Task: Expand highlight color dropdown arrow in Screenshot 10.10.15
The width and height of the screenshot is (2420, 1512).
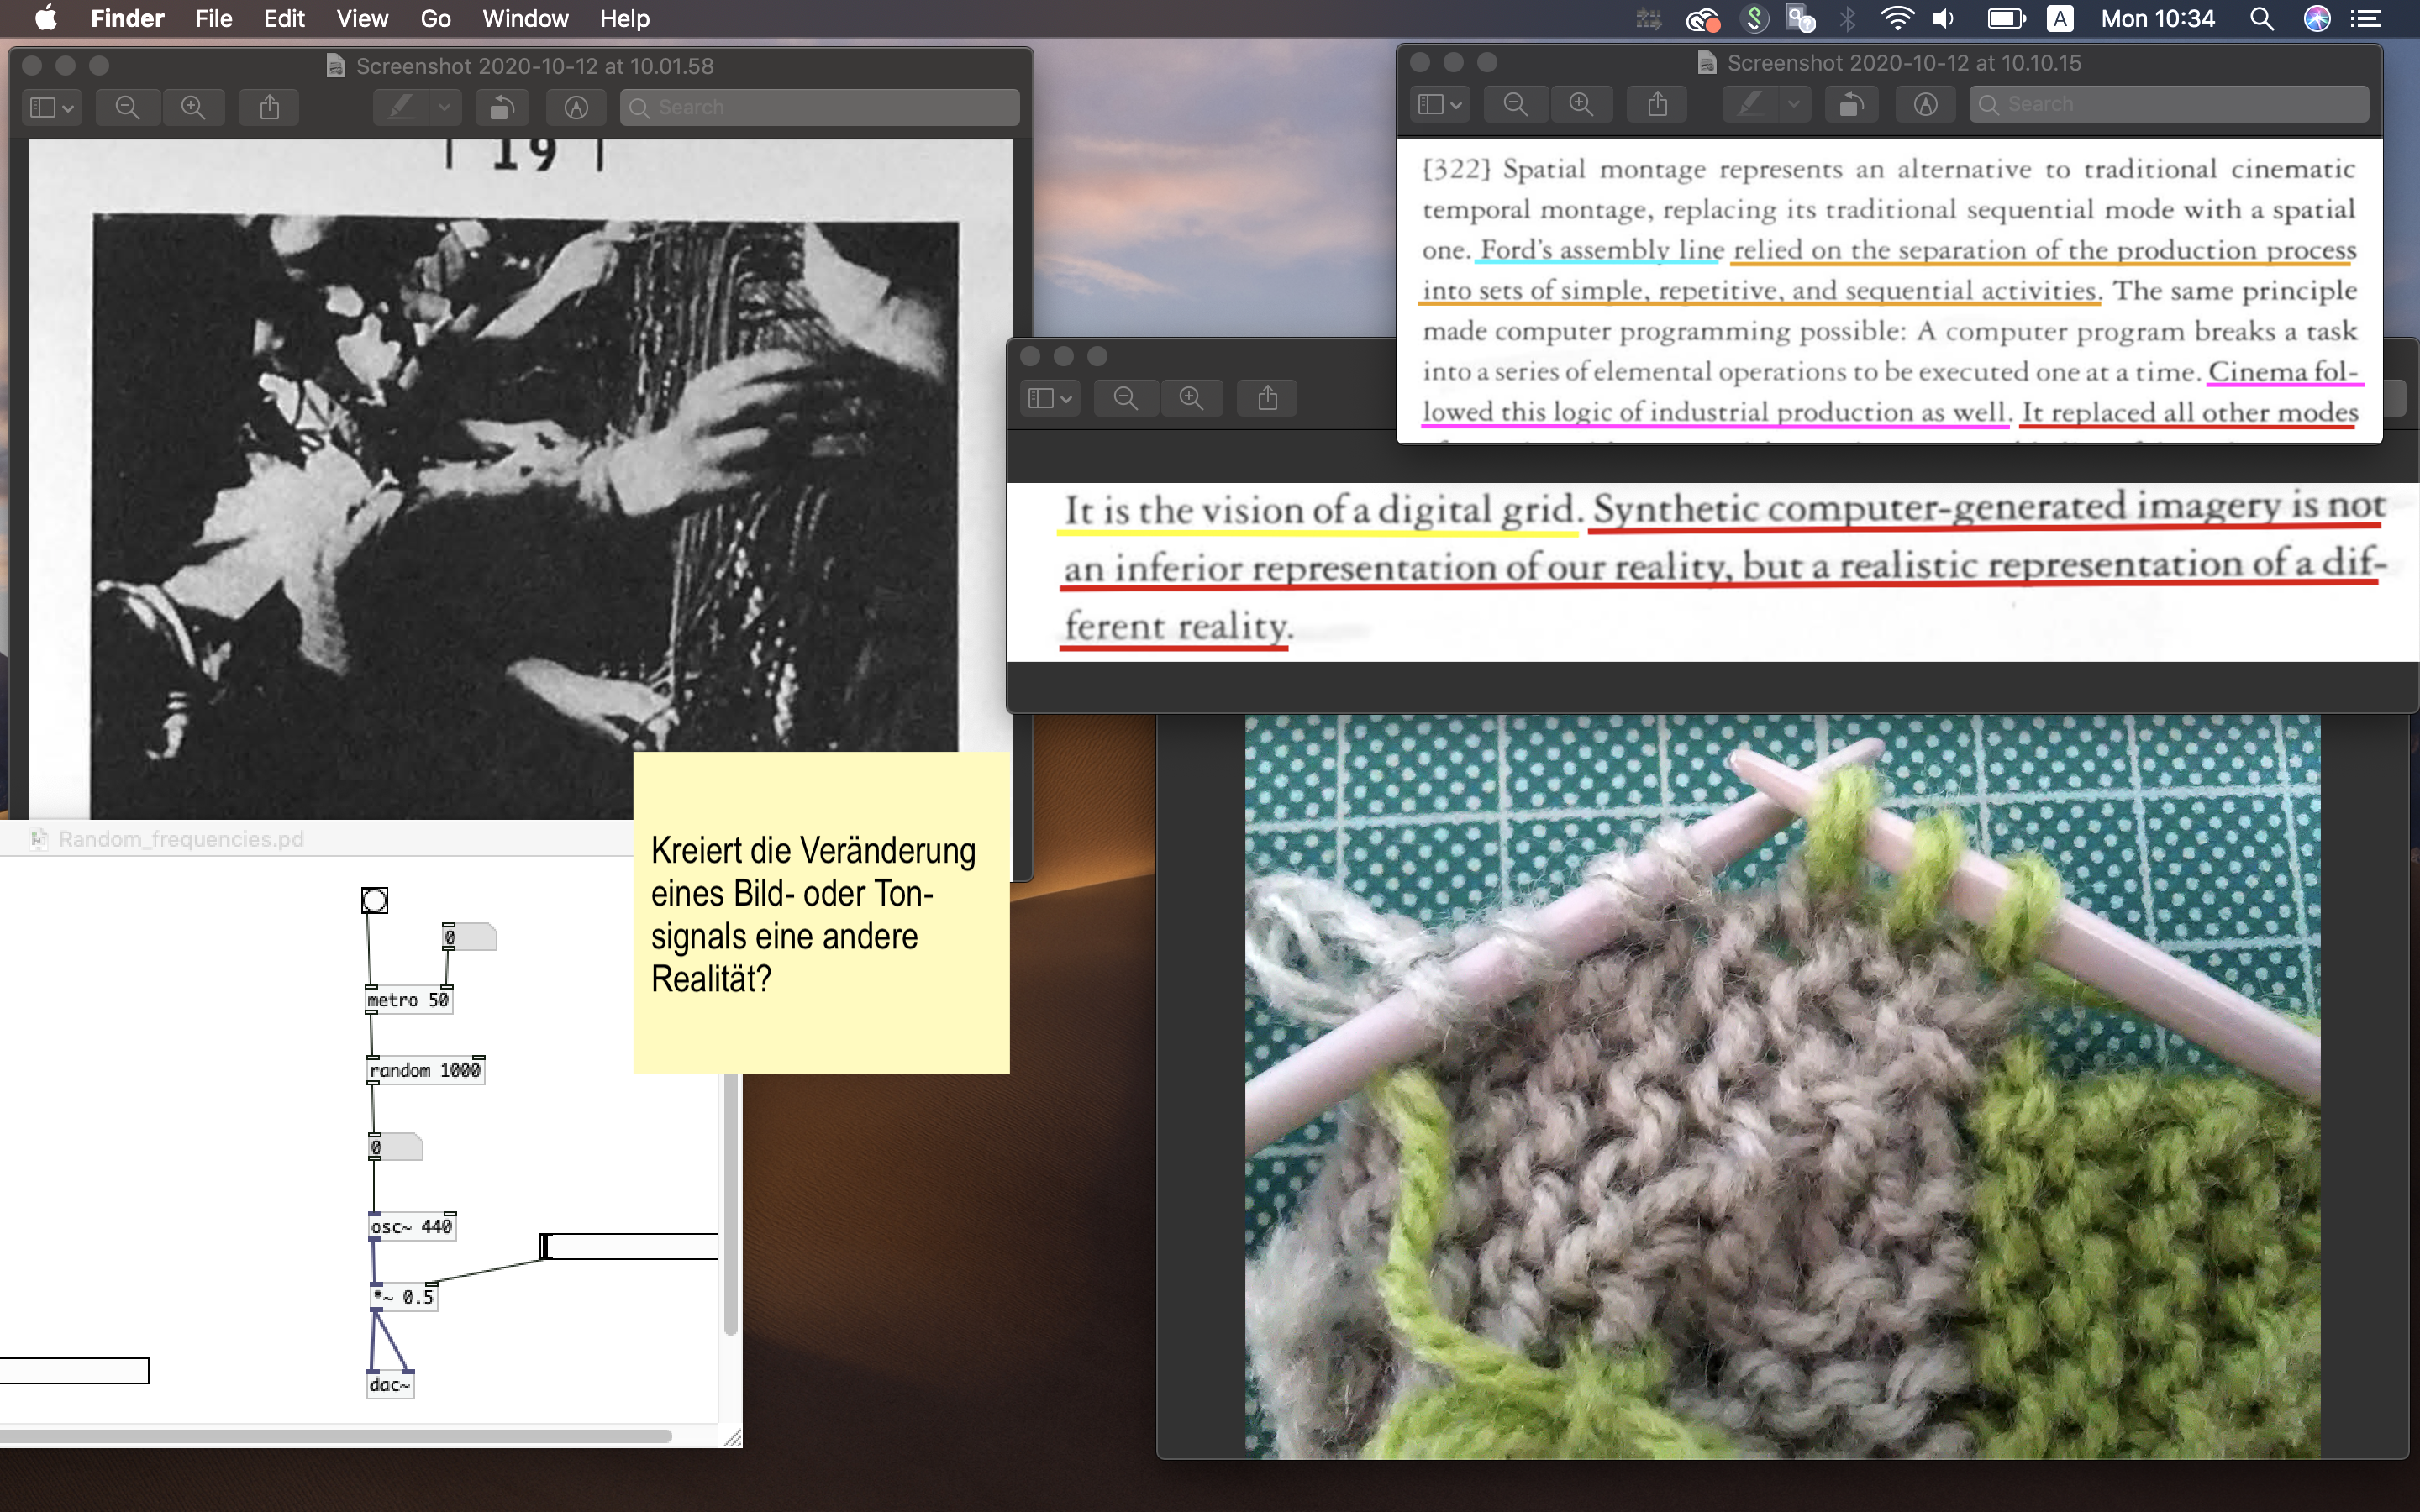Action: (1793, 104)
